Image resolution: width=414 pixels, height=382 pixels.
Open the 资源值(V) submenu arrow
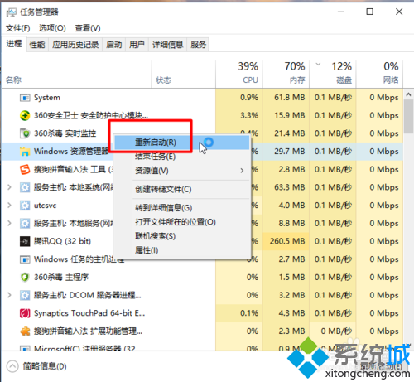click(x=242, y=171)
